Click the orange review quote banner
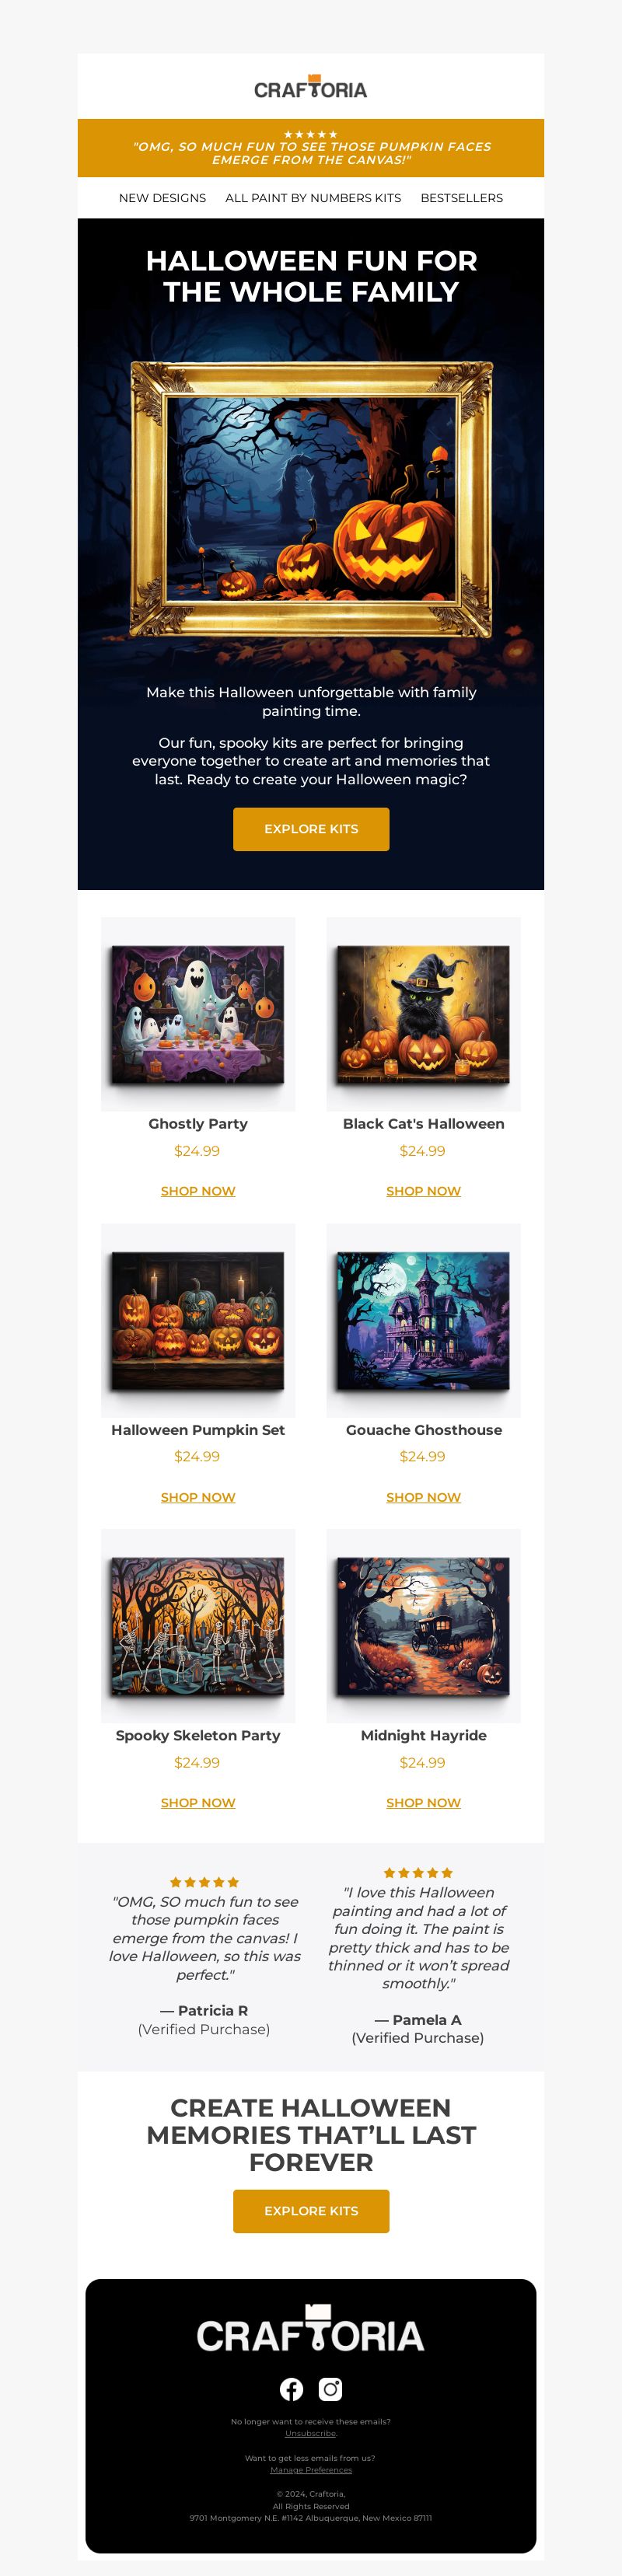The height and width of the screenshot is (2576, 622). (x=311, y=148)
